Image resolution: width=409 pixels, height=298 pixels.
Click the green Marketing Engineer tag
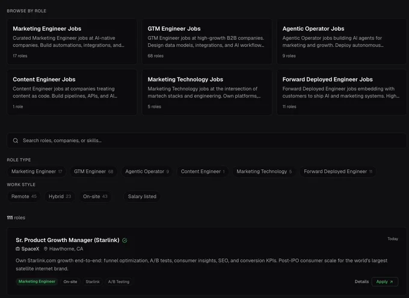(x=37, y=282)
